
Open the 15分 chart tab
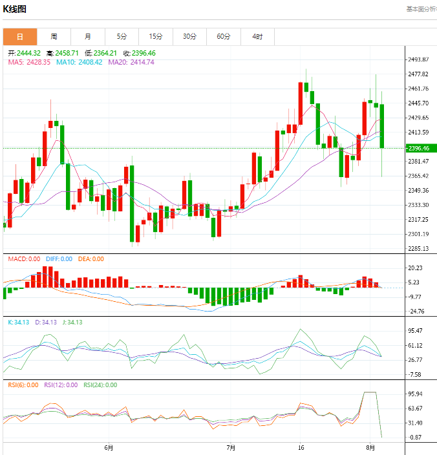pyautogui.click(x=156, y=37)
